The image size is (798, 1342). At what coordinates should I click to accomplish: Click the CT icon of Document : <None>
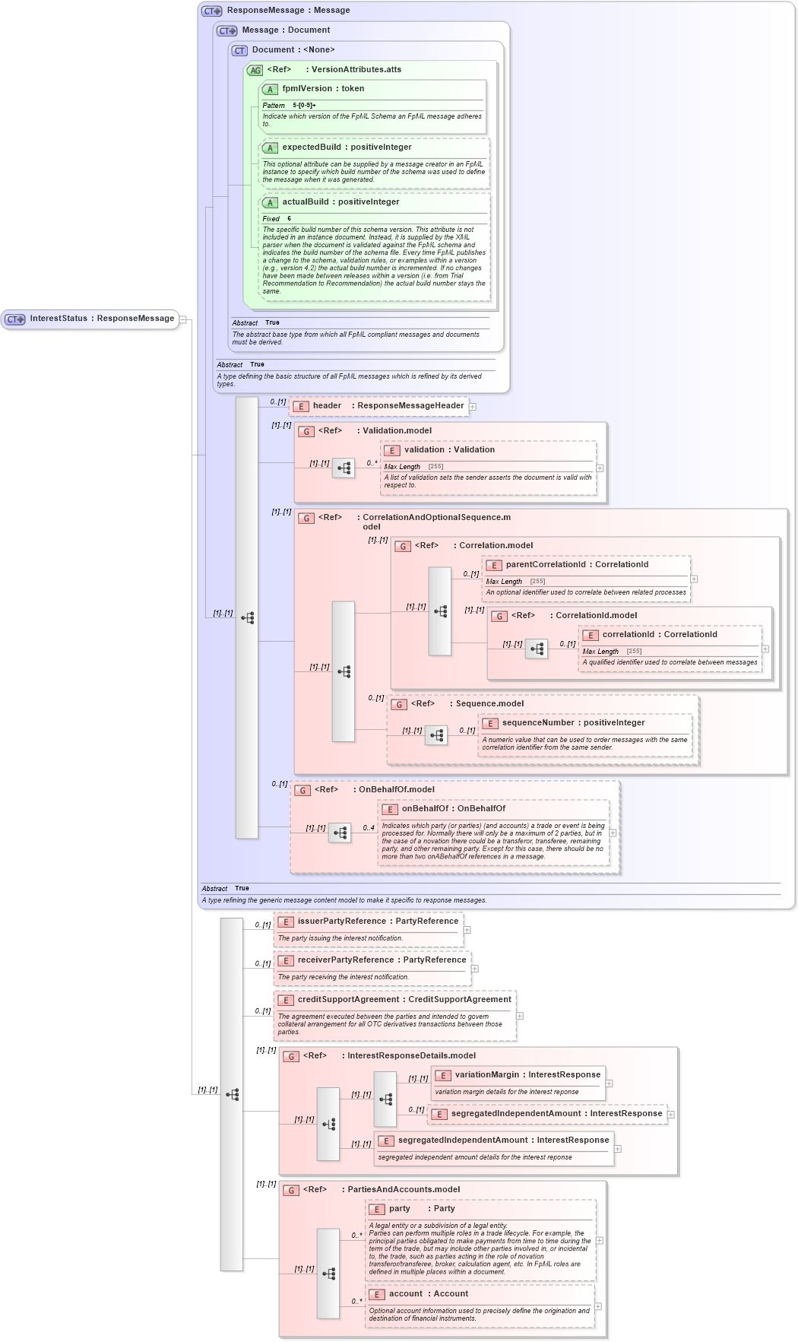[x=240, y=50]
